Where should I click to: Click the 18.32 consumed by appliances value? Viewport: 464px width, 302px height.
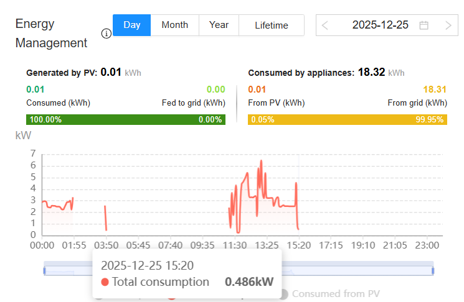click(x=371, y=72)
